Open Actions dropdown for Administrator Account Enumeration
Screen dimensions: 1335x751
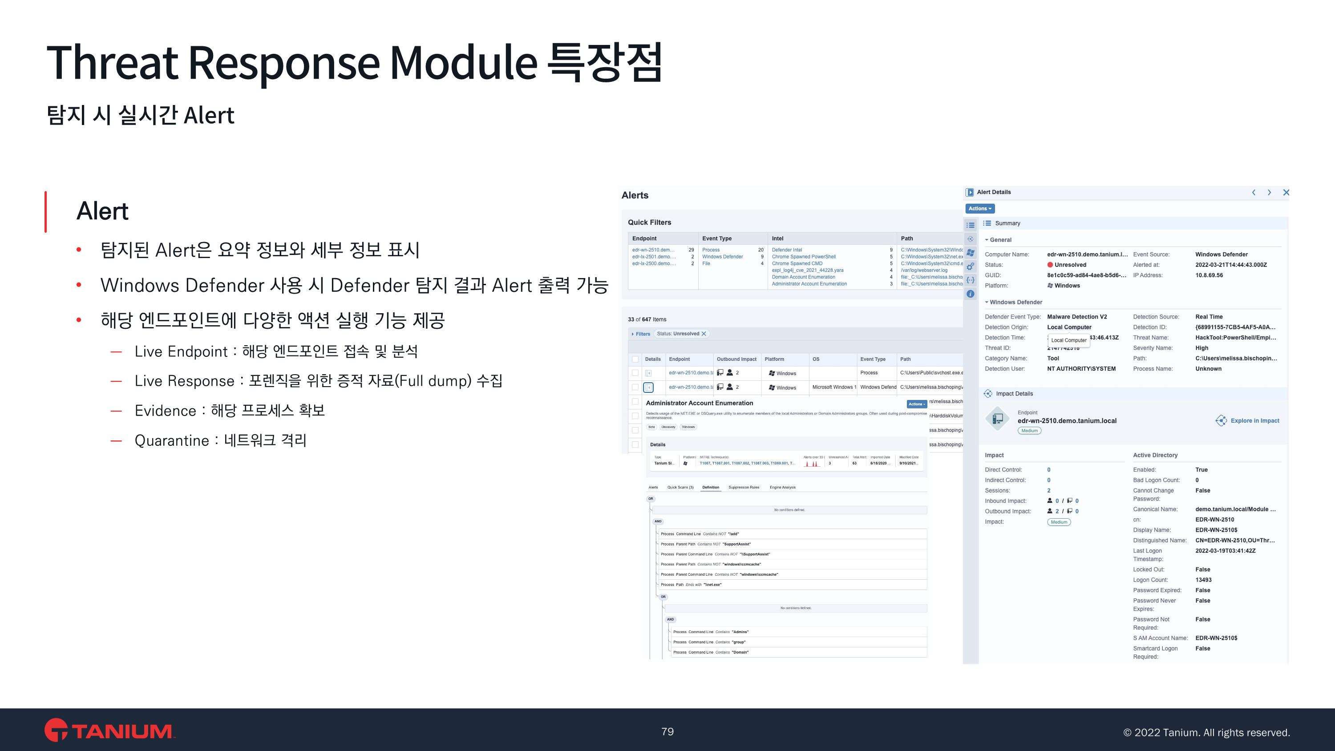(x=916, y=404)
